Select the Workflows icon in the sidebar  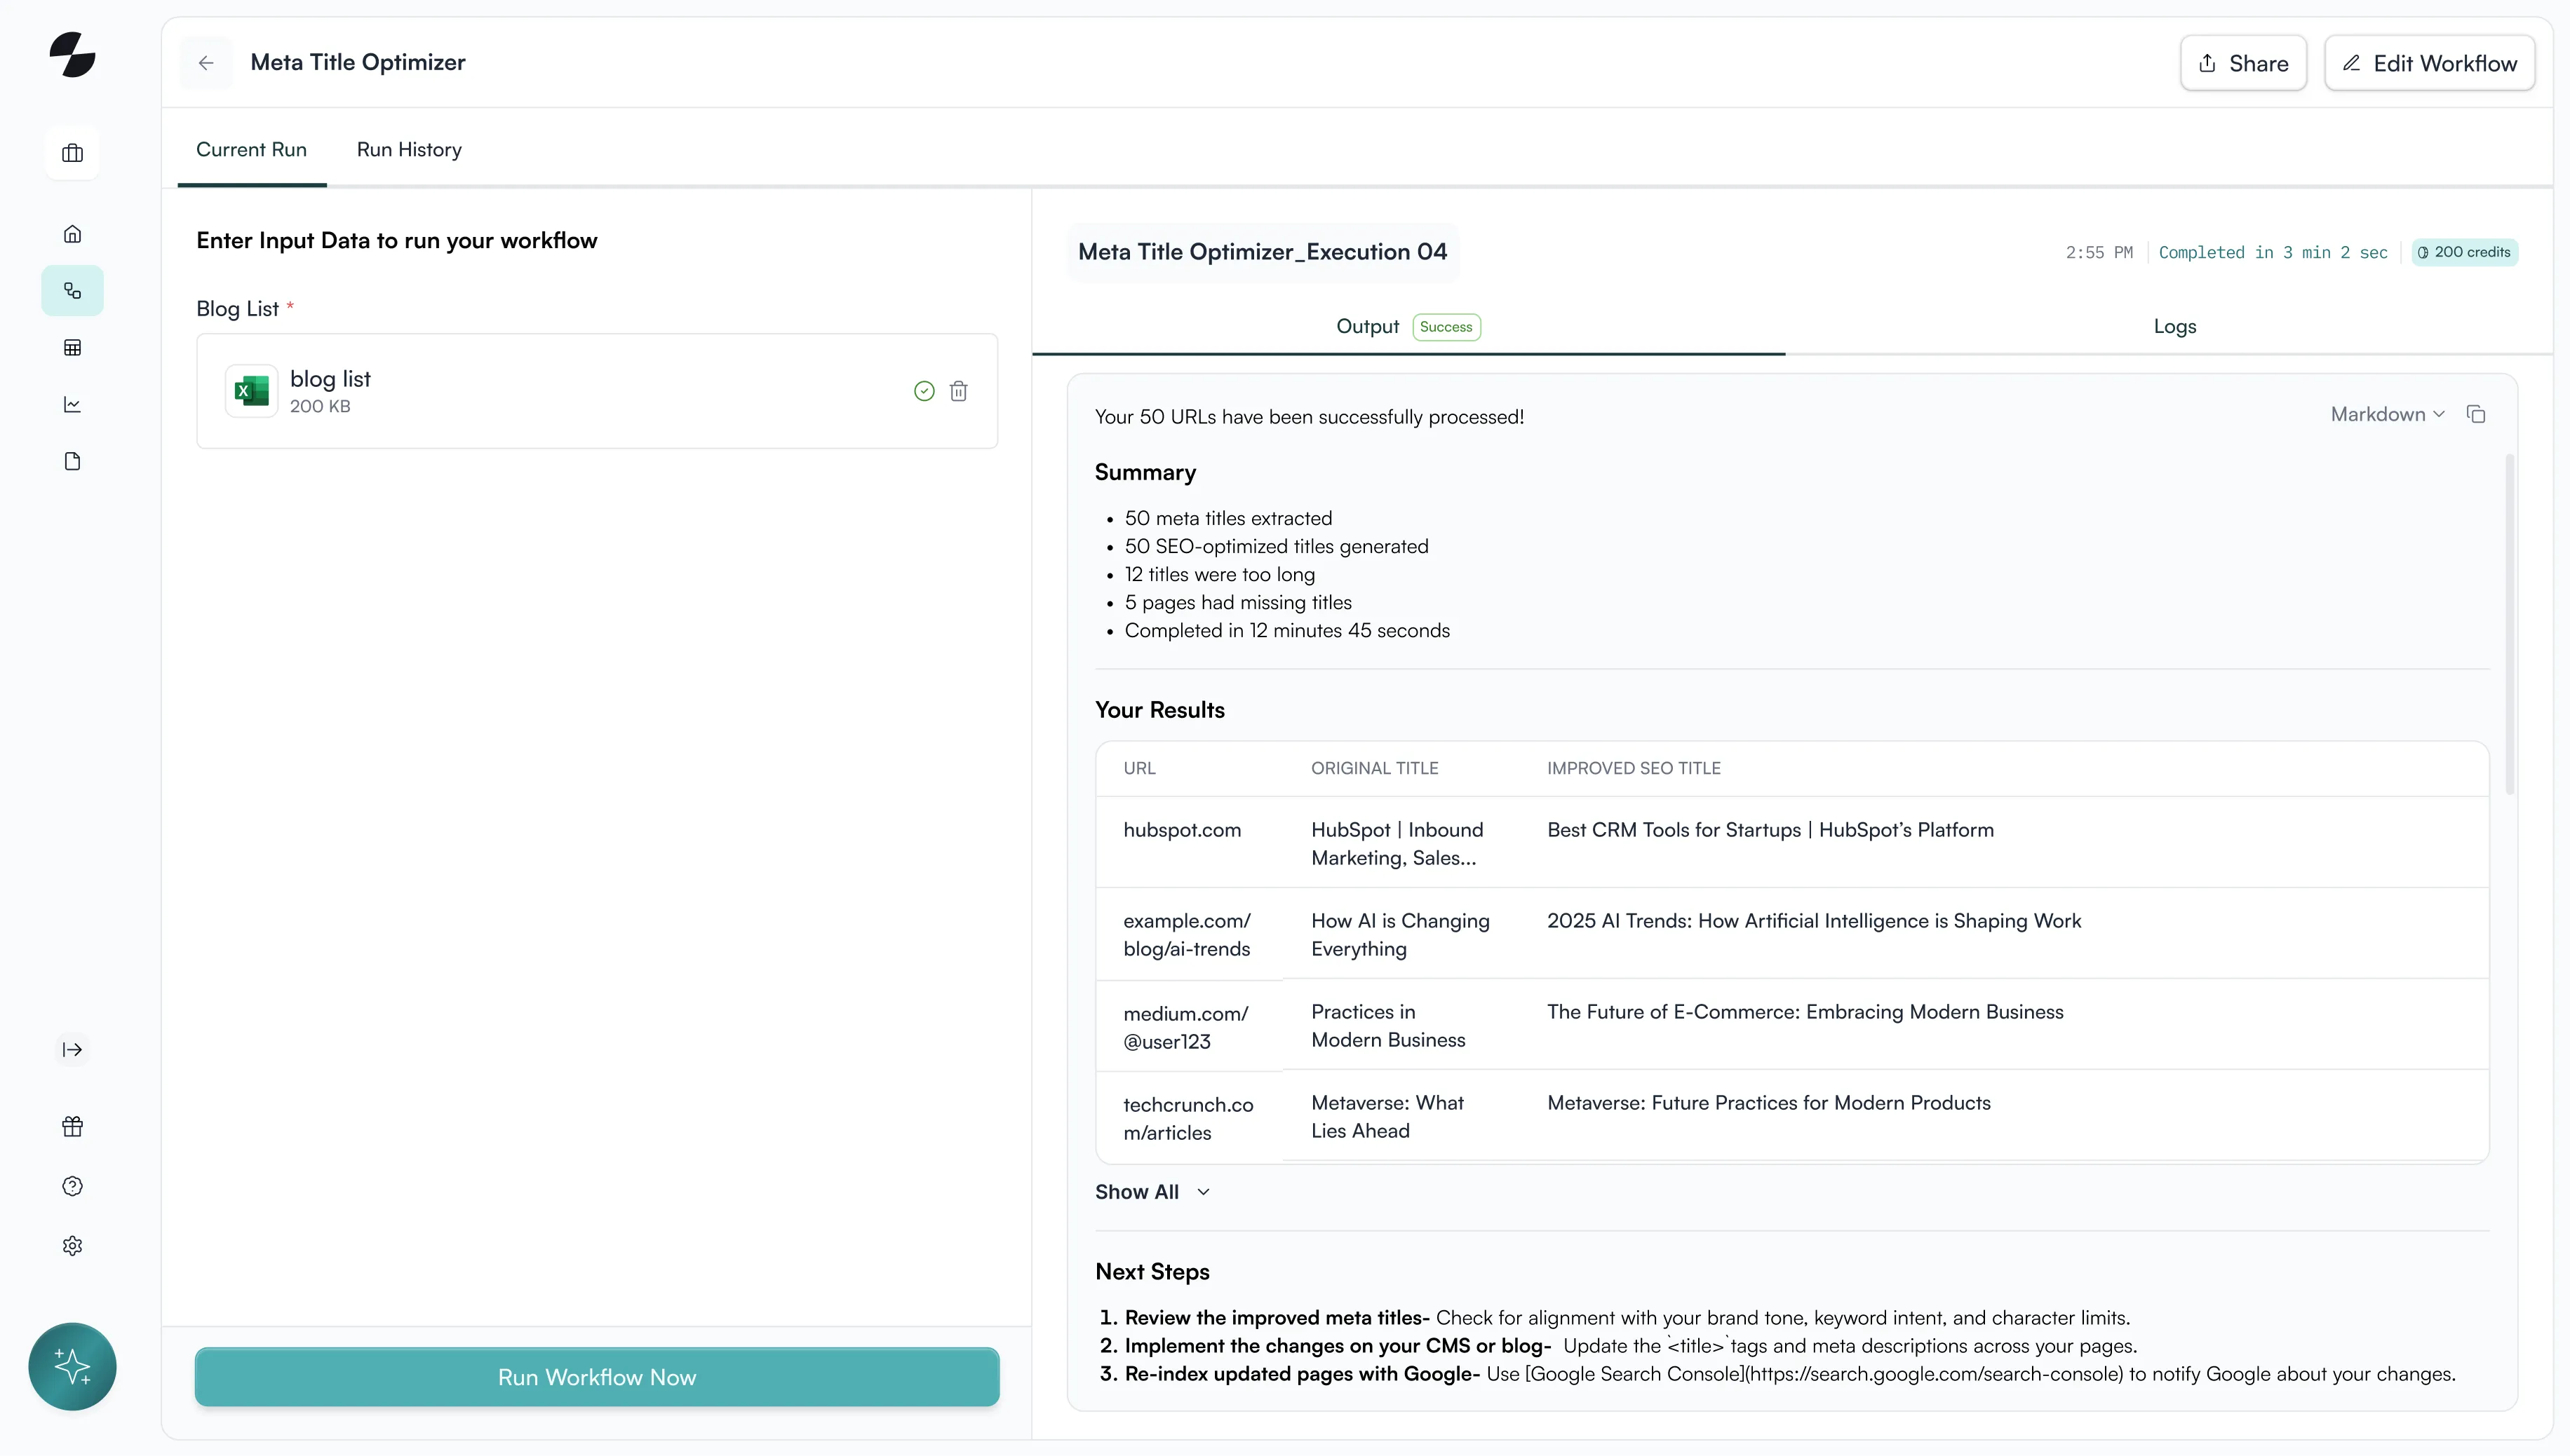pos(71,290)
